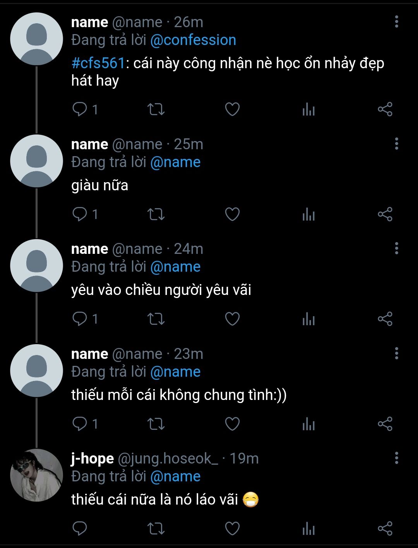The height and width of the screenshot is (548, 418).
Task: Like the "giàu nữa" tweet
Action: click(x=232, y=214)
